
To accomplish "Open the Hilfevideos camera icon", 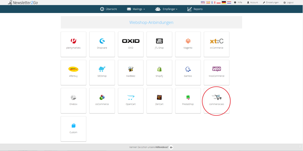I will (x=171, y=147).
